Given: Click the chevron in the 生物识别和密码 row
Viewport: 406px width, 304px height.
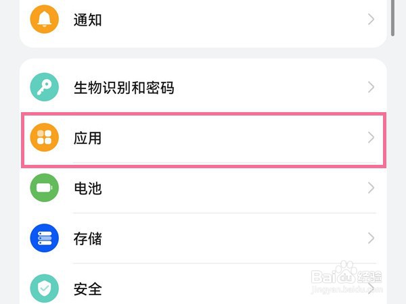Looking at the screenshot, I should pos(371,88).
